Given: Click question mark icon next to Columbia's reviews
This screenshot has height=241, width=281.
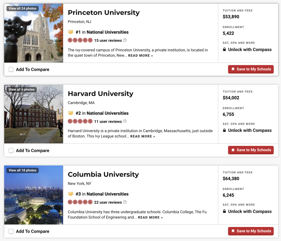Looking at the screenshot, I should (x=125, y=202).
